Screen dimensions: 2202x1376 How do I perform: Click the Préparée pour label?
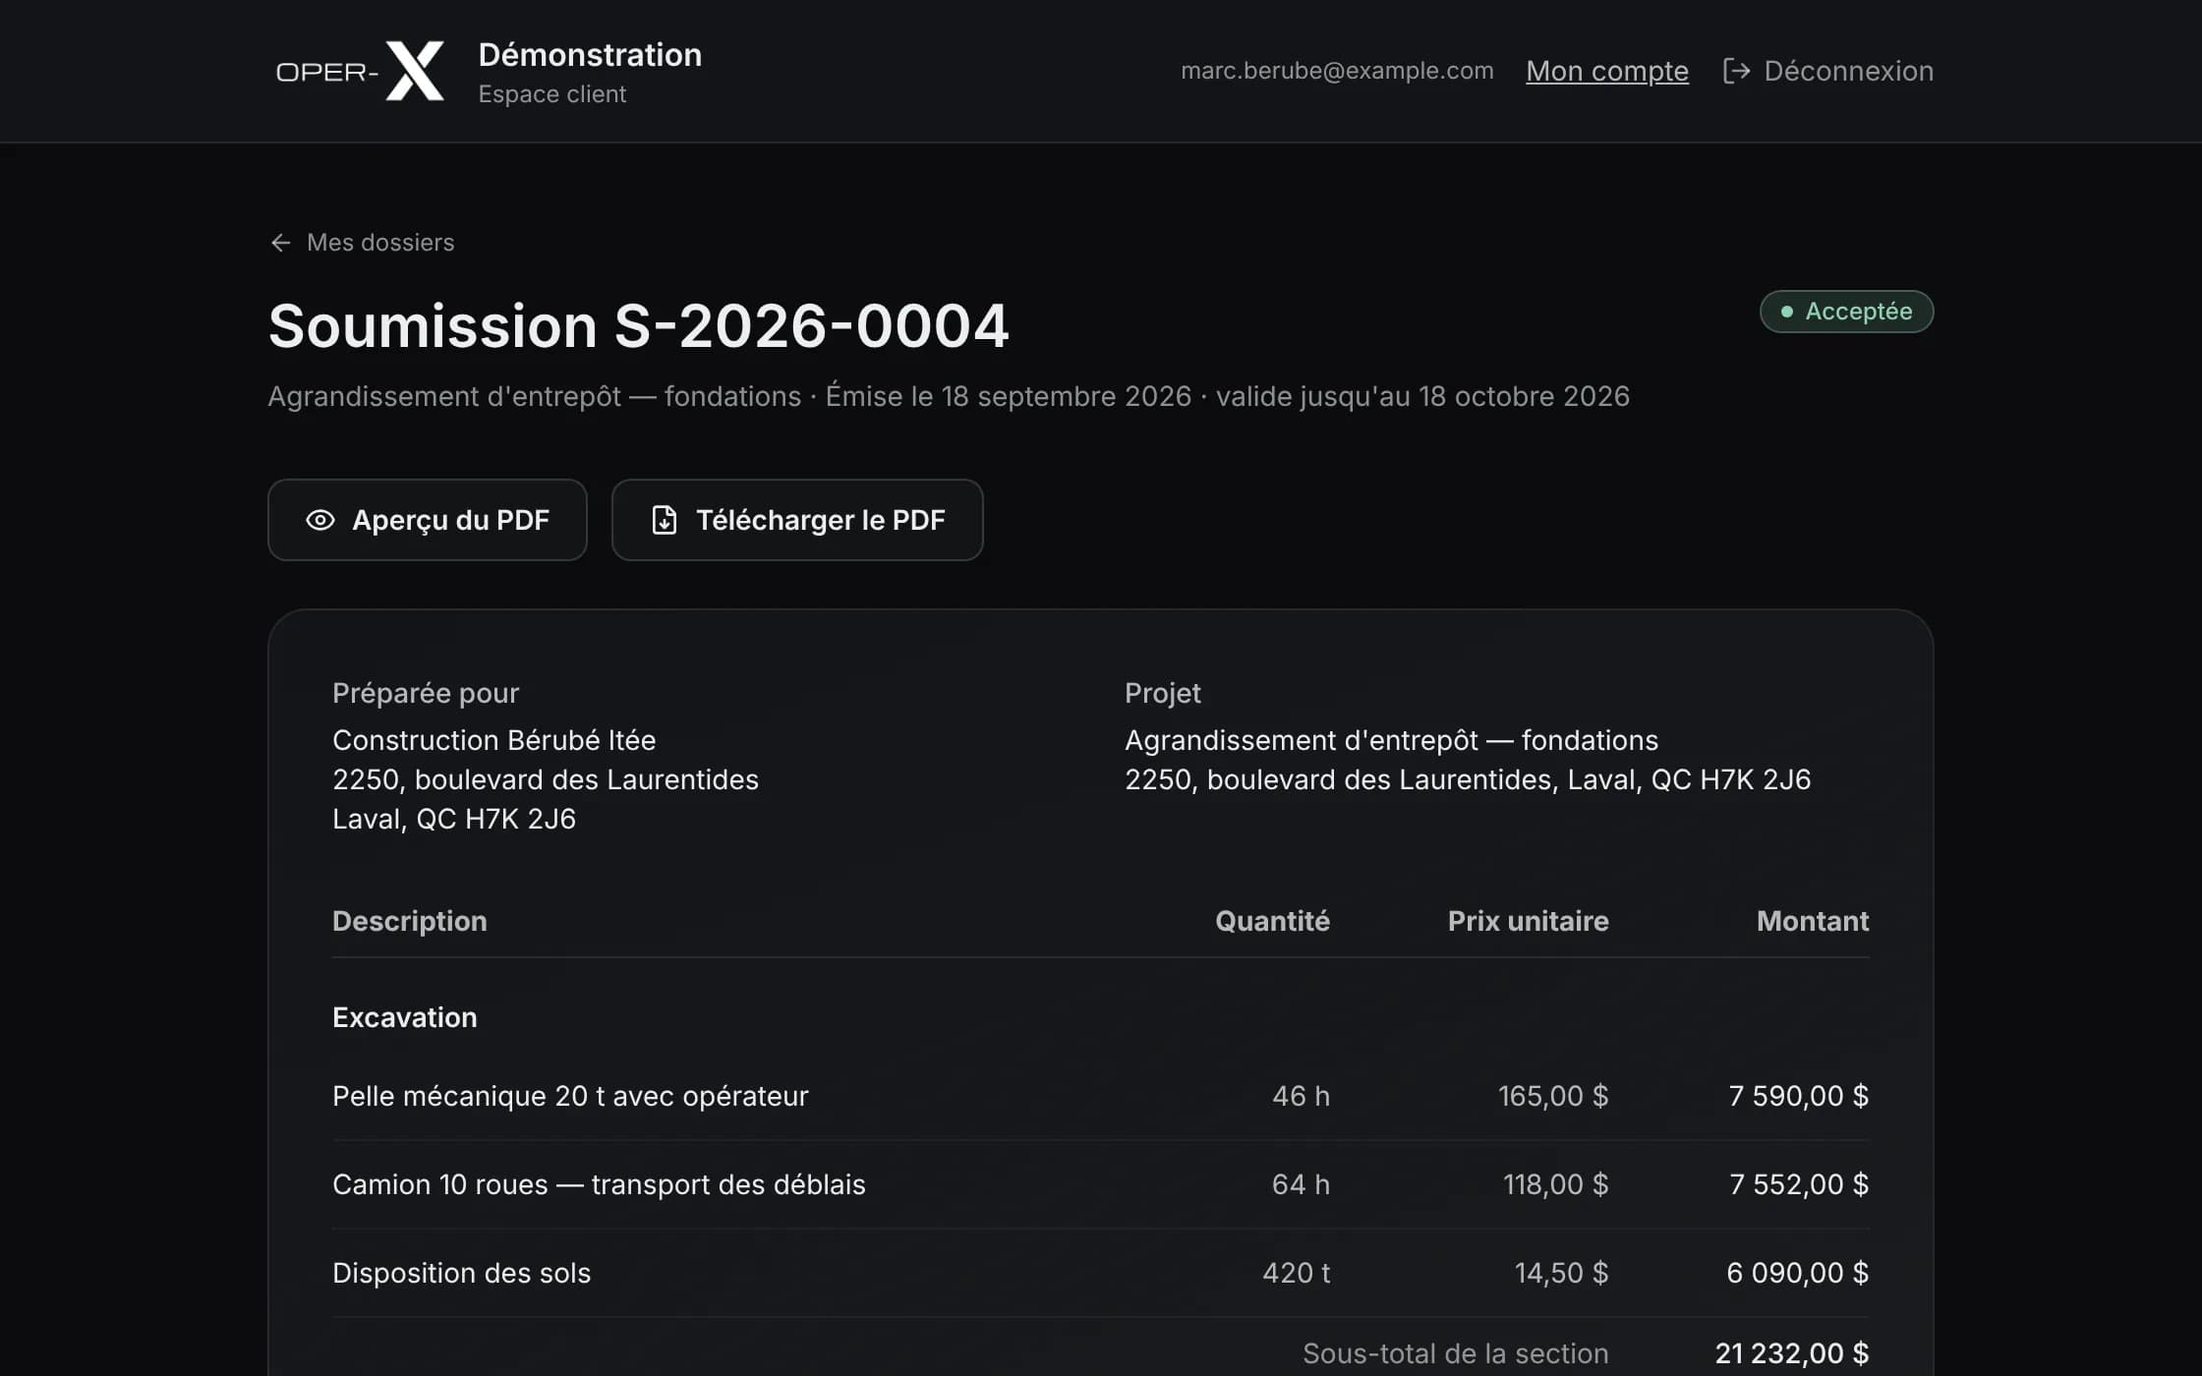click(x=426, y=693)
